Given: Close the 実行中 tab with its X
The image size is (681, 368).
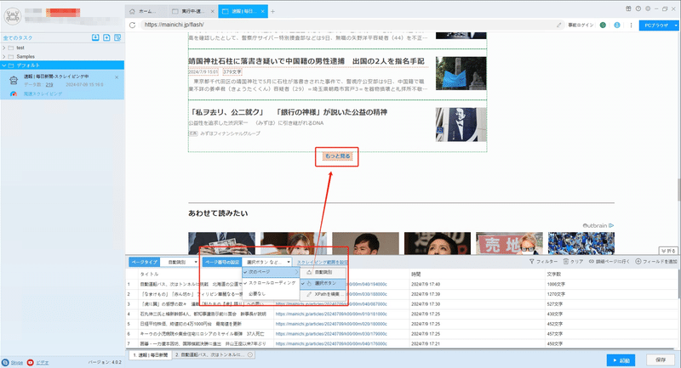Looking at the screenshot, I should 212,11.
